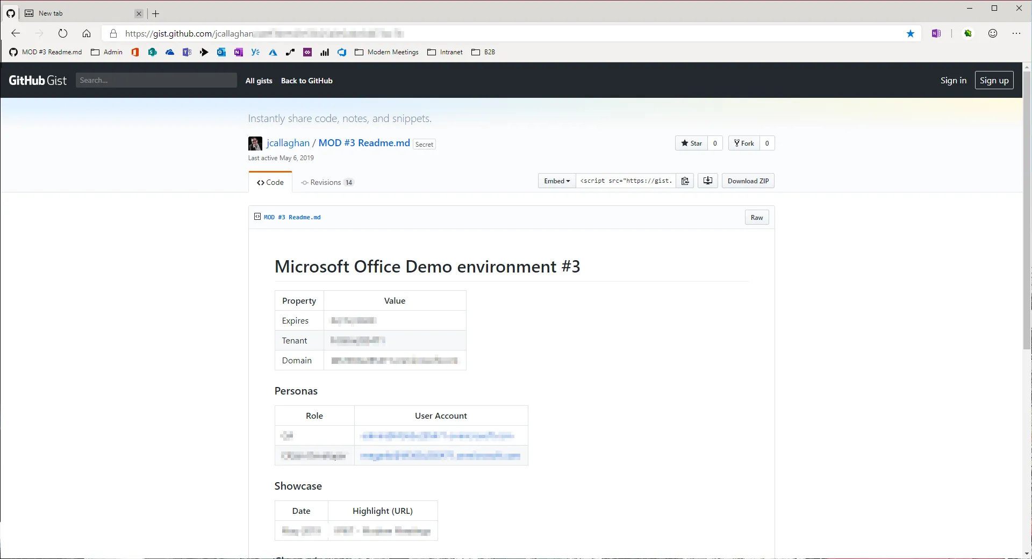Open a new browser tab

(156, 13)
